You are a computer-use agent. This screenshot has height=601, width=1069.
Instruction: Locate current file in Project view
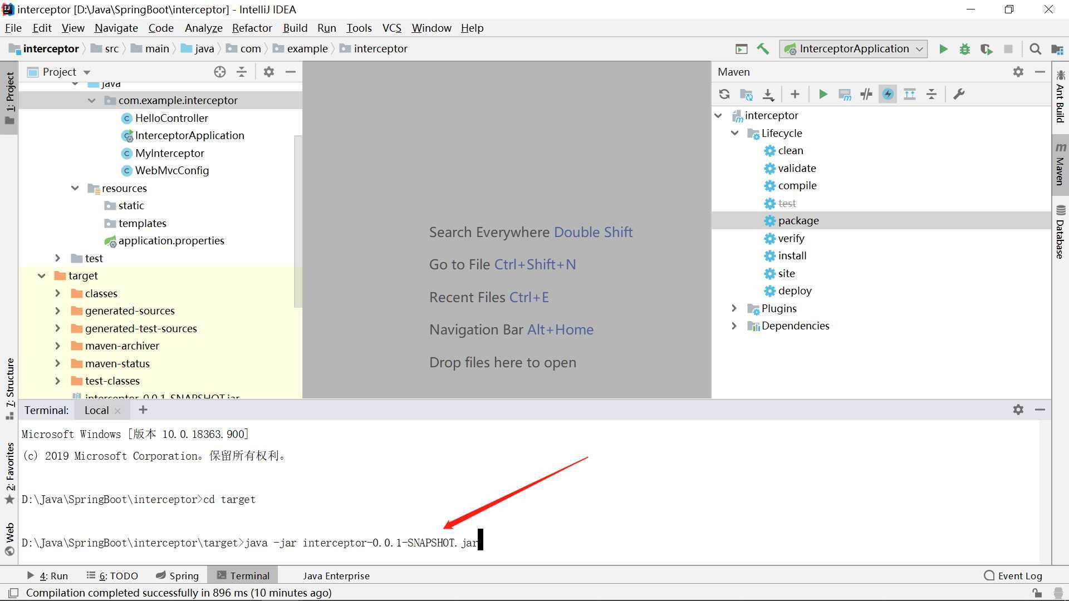click(220, 72)
